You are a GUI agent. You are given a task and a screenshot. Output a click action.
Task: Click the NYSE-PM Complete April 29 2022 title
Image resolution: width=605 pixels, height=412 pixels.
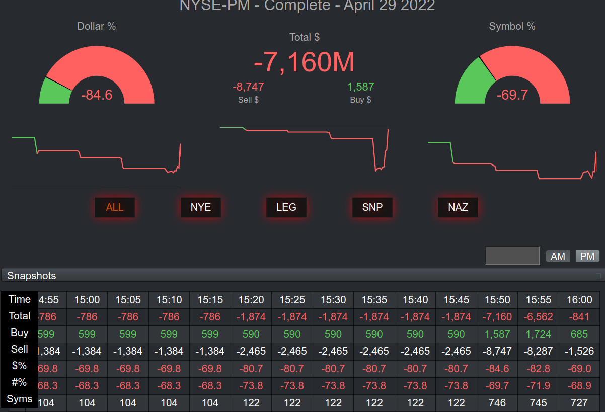click(307, 6)
